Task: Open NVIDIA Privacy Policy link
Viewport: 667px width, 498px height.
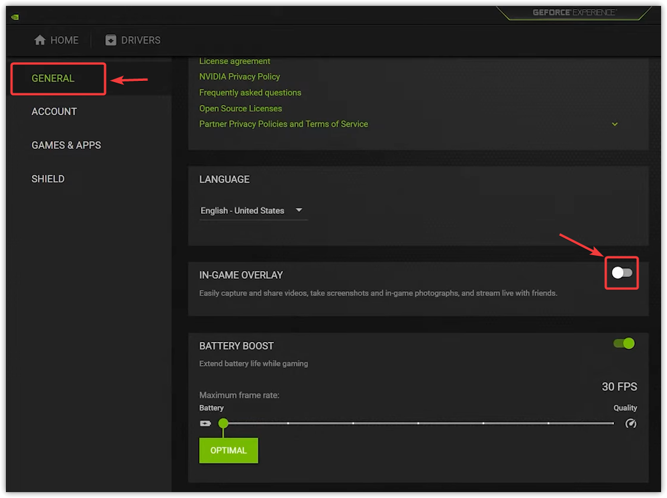Action: click(x=240, y=77)
